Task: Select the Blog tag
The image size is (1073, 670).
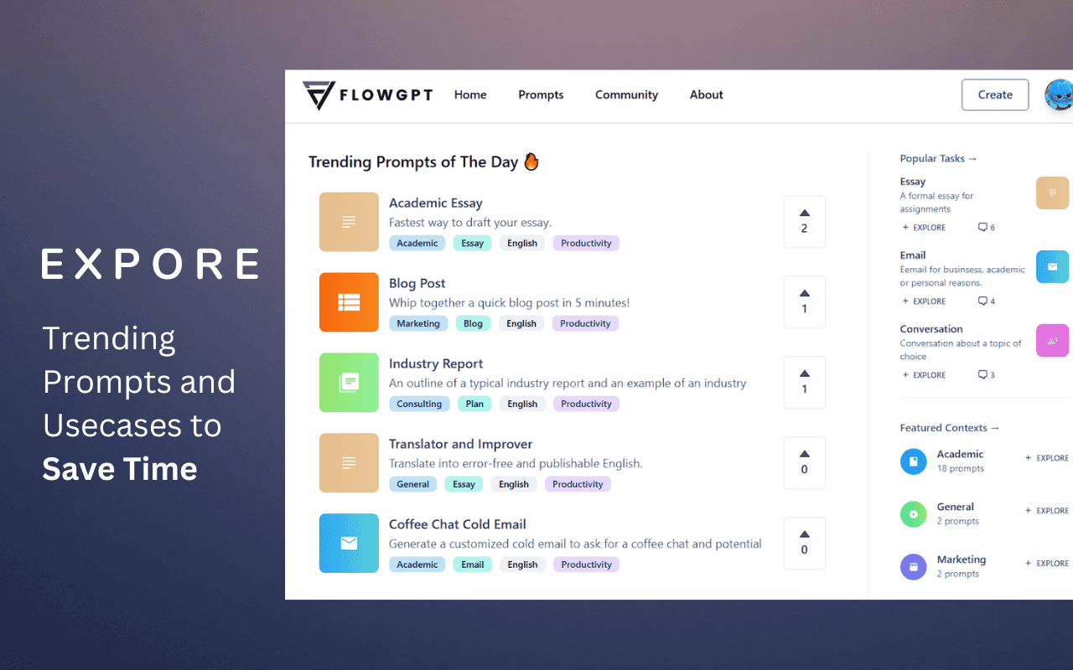Action: click(474, 323)
